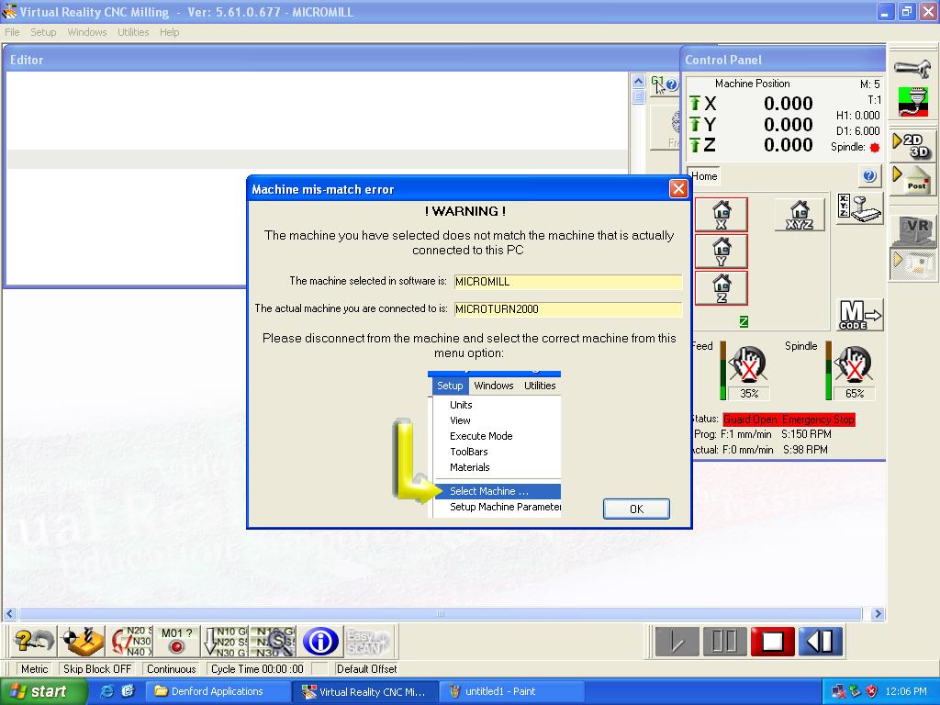Click the green Z axis arrow indicator
The height and width of the screenshot is (705, 940).
click(x=695, y=144)
